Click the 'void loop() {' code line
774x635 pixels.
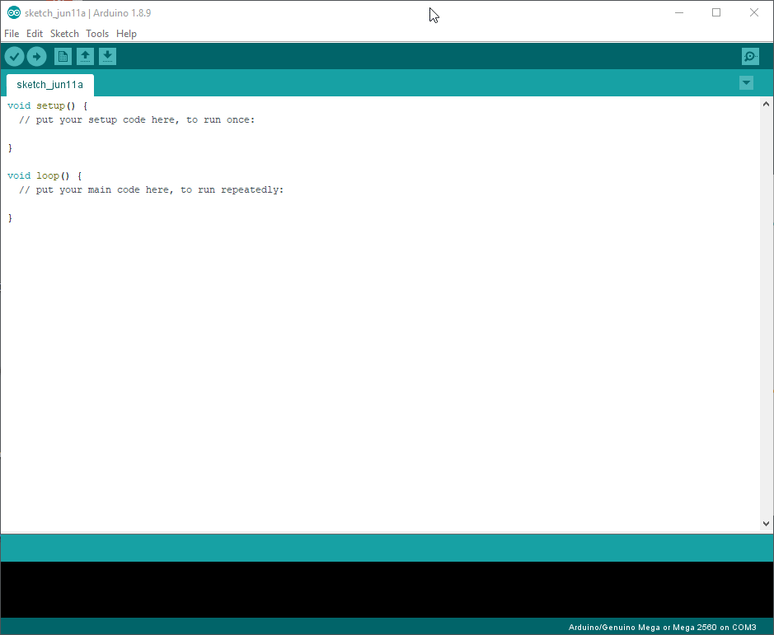[x=45, y=175]
